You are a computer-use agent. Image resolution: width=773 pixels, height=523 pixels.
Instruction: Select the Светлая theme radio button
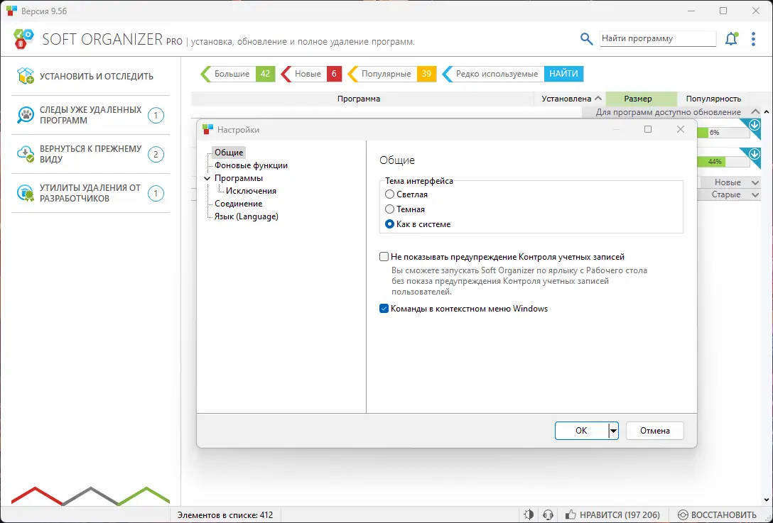click(389, 194)
